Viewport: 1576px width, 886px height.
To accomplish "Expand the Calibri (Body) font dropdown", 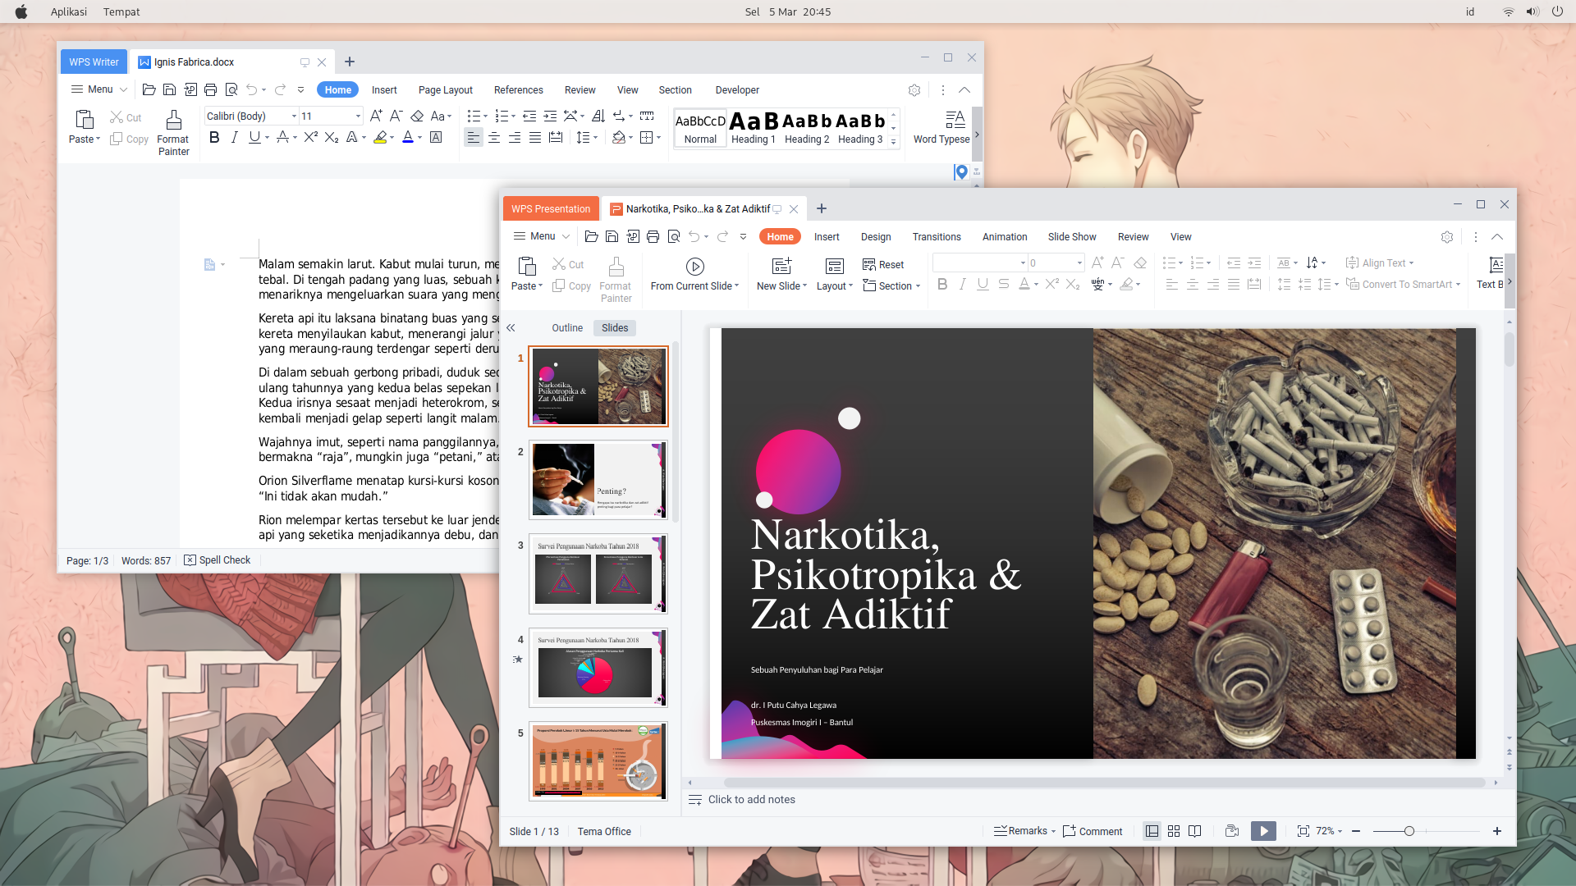I will coord(294,116).
